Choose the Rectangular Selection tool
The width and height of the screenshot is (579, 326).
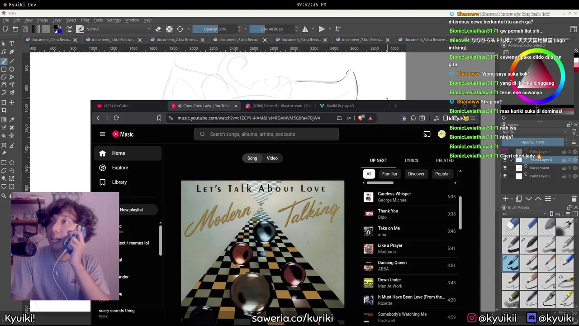click(4, 163)
